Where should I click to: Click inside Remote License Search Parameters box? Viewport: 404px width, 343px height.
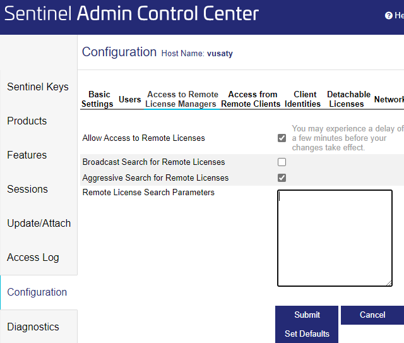click(335, 238)
